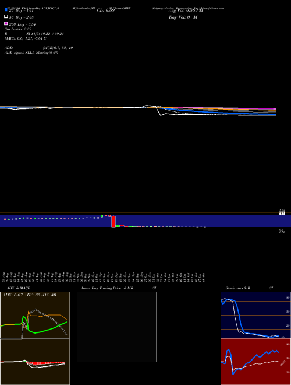Click the 'Stochastics & R' panel title

coord(237,288)
